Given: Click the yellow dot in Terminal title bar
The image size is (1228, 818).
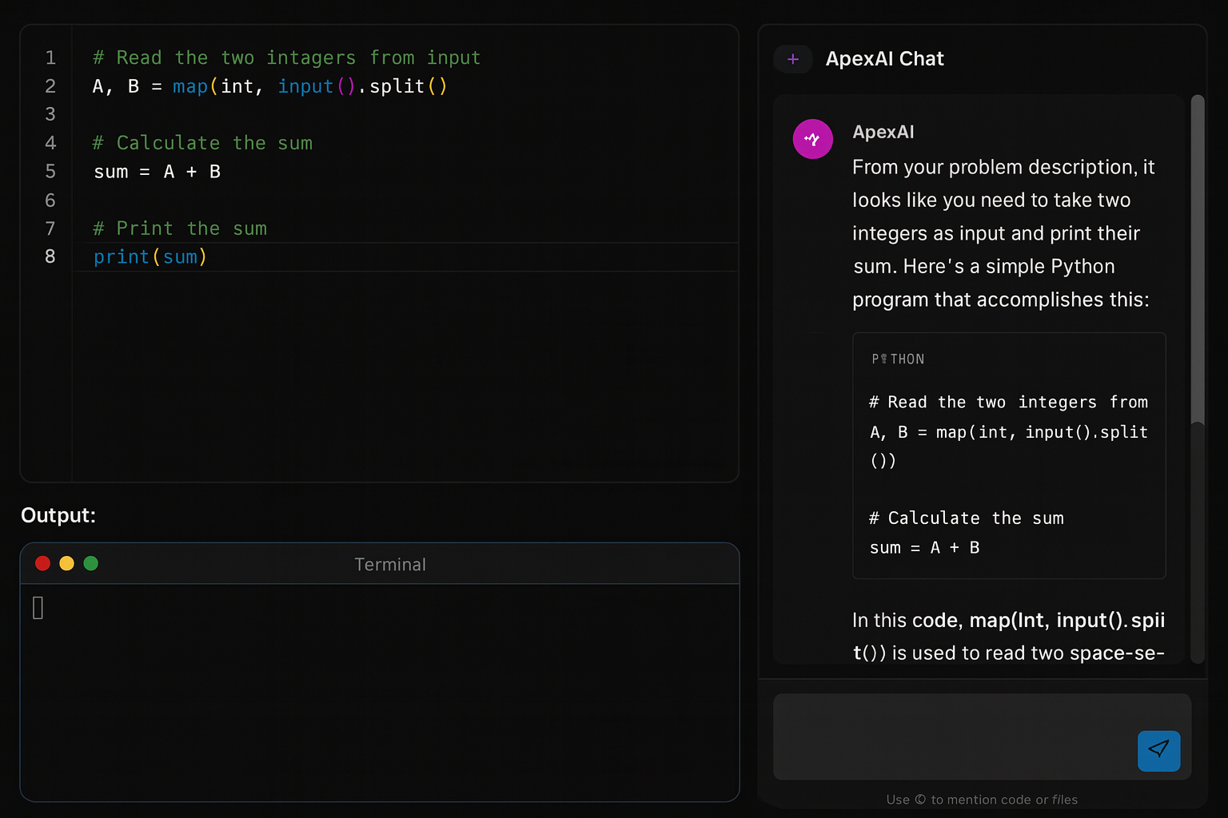Looking at the screenshot, I should pos(67,563).
